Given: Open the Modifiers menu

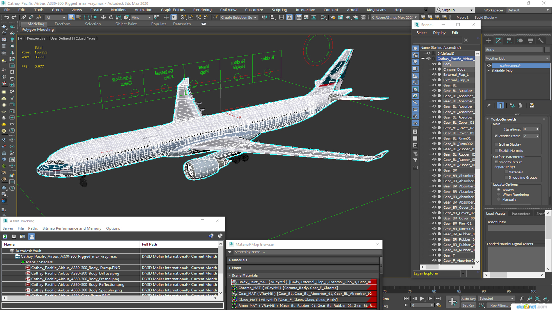Looking at the screenshot, I should click(x=118, y=10).
